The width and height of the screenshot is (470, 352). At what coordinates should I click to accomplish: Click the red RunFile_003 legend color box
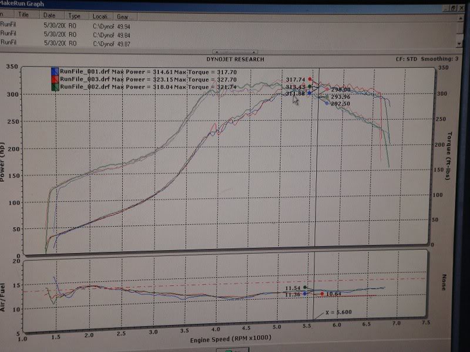pyautogui.click(x=55, y=79)
